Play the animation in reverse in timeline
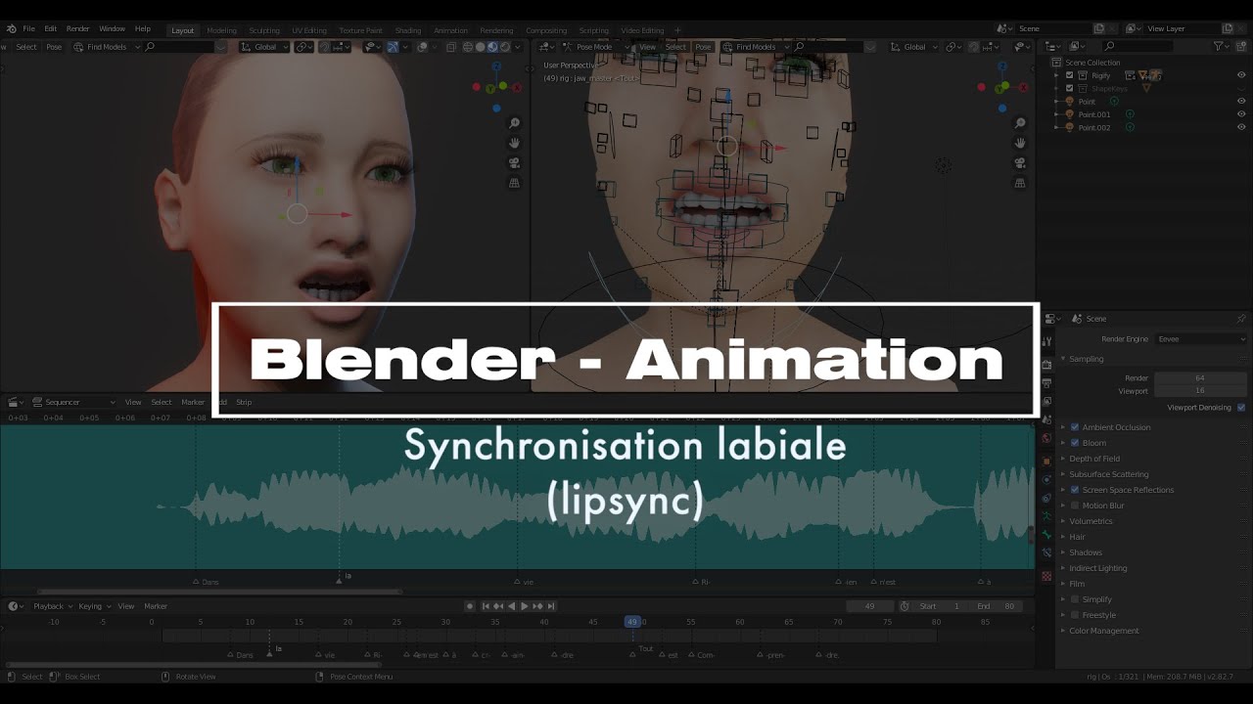The image size is (1253, 704). [511, 606]
